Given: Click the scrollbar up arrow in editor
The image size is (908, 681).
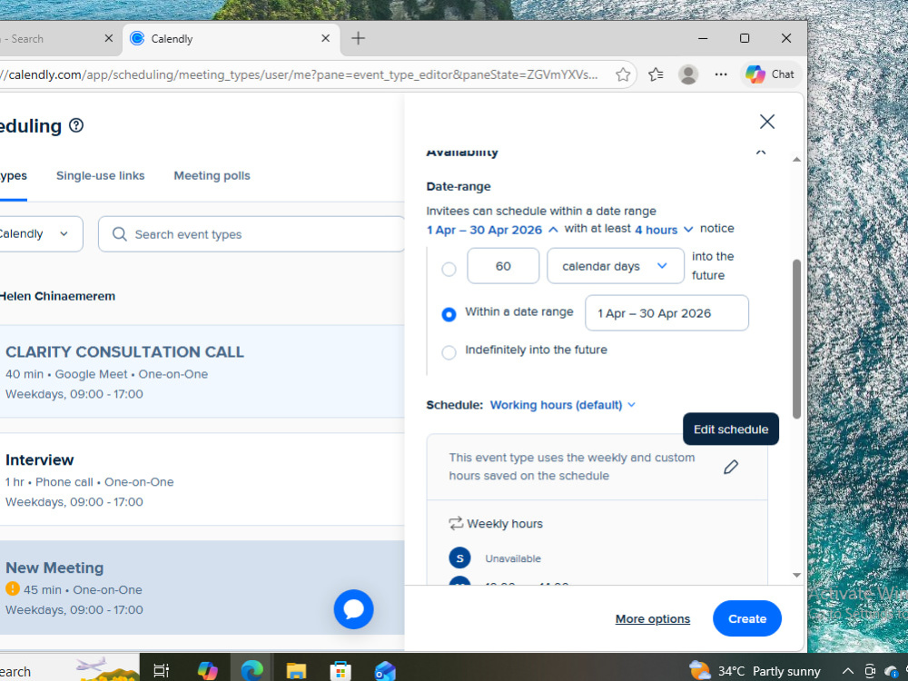Looking at the screenshot, I should click(x=797, y=159).
